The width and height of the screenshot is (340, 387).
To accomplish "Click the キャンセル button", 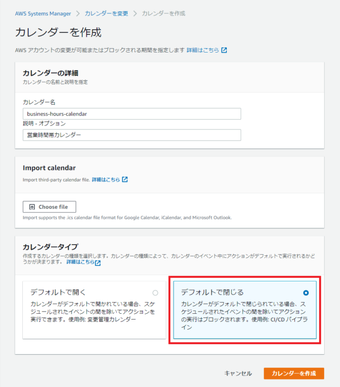I will pyautogui.click(x=238, y=373).
